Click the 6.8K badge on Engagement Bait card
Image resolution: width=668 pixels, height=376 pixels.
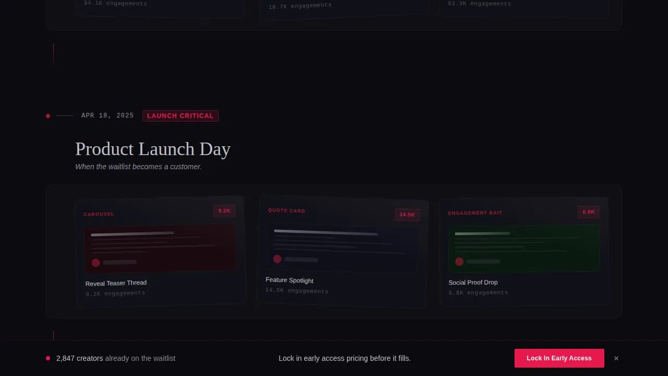[588, 212]
